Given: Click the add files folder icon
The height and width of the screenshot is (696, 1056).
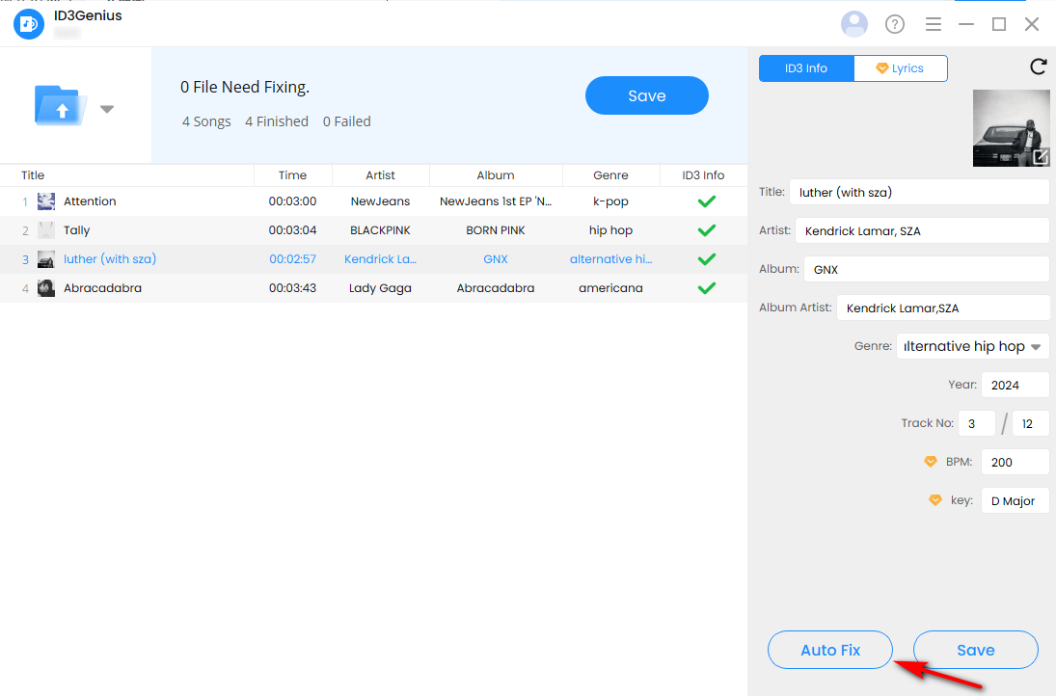Looking at the screenshot, I should pos(61,106).
